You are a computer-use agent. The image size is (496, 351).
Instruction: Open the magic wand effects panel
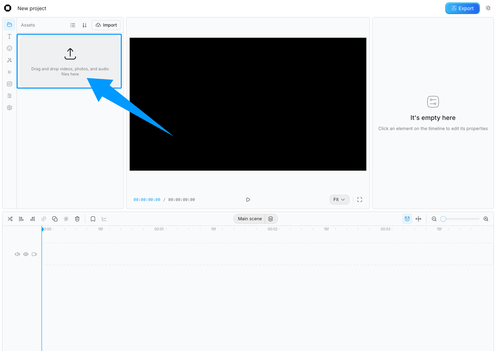pos(9,60)
